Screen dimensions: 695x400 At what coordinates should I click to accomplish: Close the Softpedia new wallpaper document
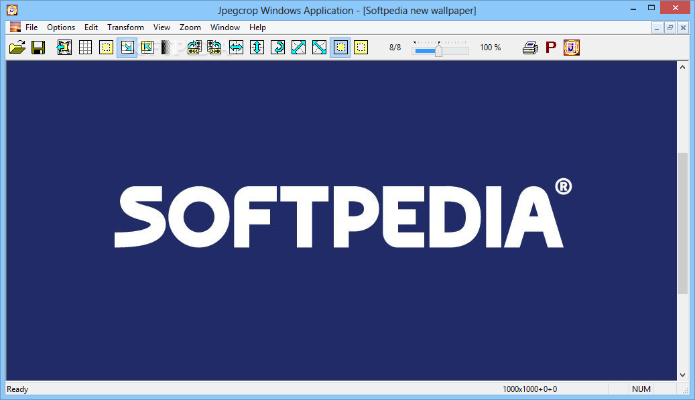pos(683,27)
